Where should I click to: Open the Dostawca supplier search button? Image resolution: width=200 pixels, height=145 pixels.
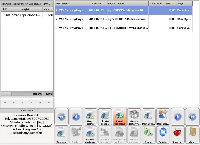coord(148,117)
